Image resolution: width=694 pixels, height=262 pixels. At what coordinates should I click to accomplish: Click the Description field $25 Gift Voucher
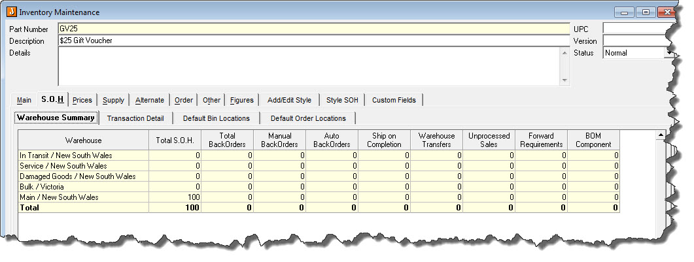314,41
